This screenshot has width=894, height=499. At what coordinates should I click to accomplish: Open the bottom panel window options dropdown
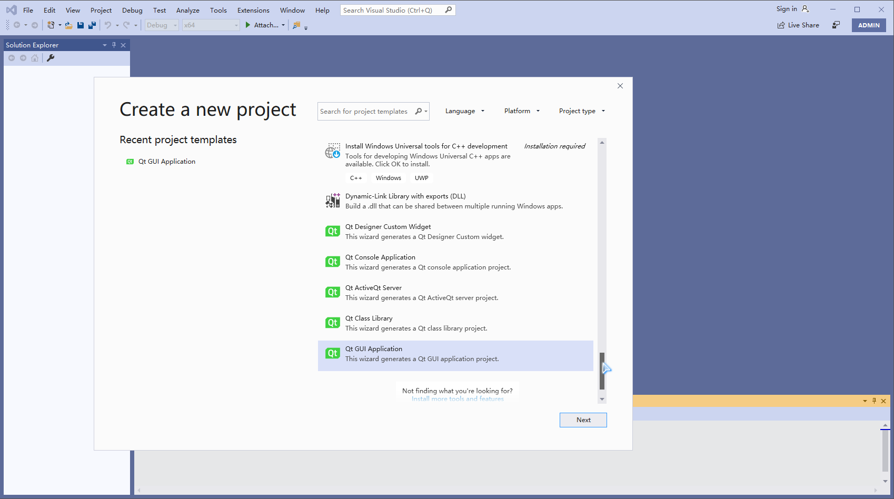[865, 401]
